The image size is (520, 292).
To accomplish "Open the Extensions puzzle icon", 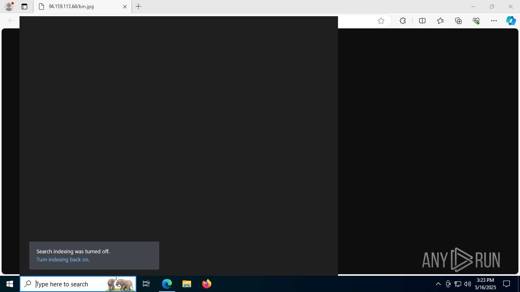I will (x=403, y=21).
